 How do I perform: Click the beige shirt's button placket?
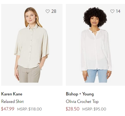[x=31, y=46]
